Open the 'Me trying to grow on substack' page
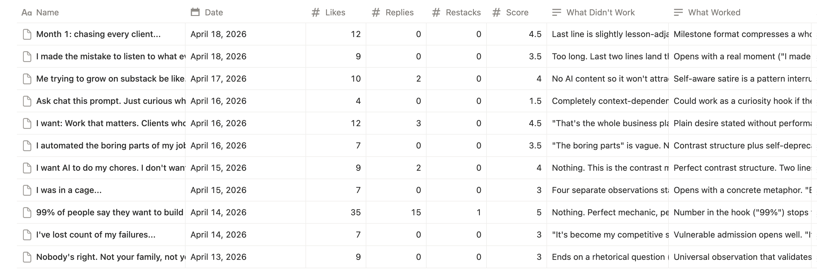 [x=110, y=79]
